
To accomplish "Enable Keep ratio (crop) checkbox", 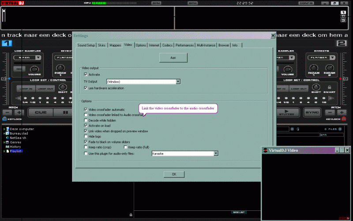I will click(86, 147).
